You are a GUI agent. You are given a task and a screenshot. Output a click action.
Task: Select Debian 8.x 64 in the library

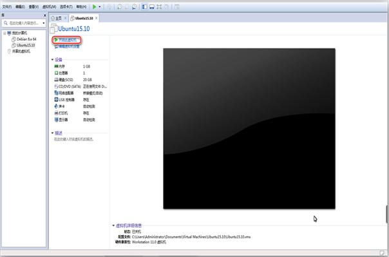coord(26,39)
